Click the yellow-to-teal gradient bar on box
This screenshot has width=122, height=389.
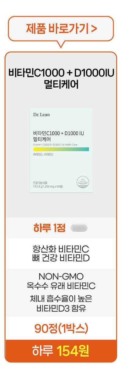pyautogui.click(x=61, y=149)
